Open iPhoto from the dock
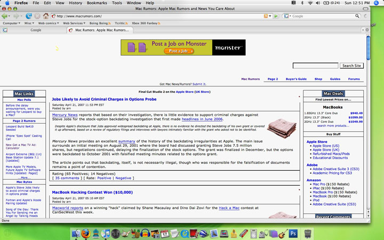 (x=155, y=234)
